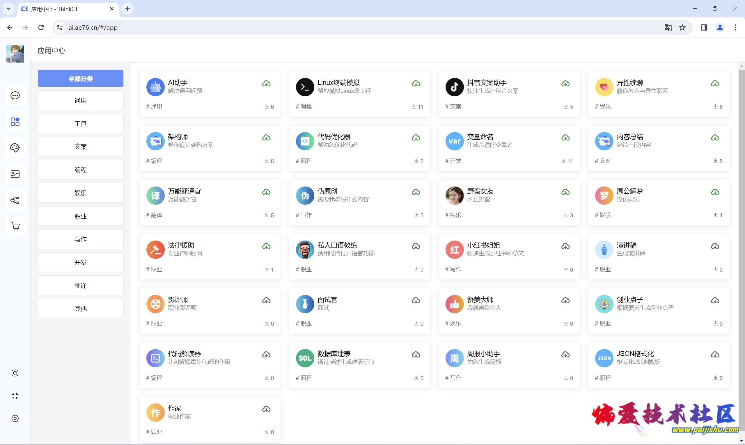Screen dimensions: 745x445
Task: Open the image gallery icon in sidebar
Action: point(15,174)
